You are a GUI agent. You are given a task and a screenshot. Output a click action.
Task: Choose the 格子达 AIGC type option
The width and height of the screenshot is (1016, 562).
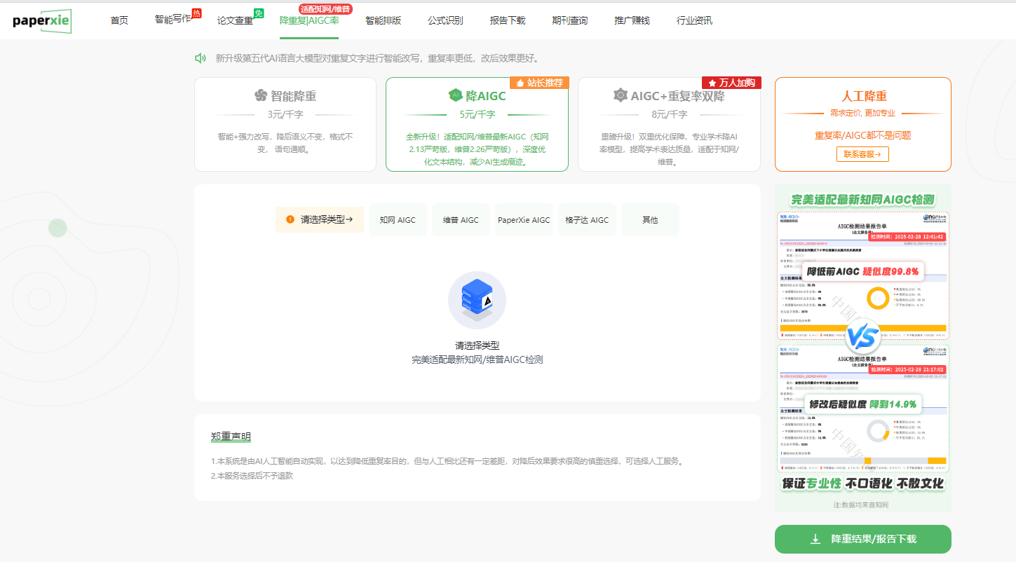click(587, 220)
